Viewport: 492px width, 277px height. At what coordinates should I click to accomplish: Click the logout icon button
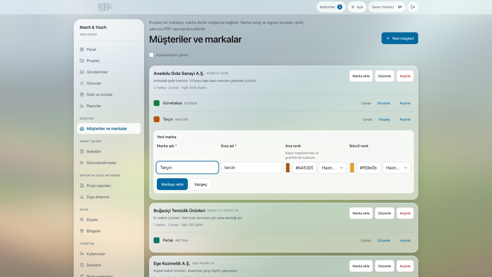[413, 7]
